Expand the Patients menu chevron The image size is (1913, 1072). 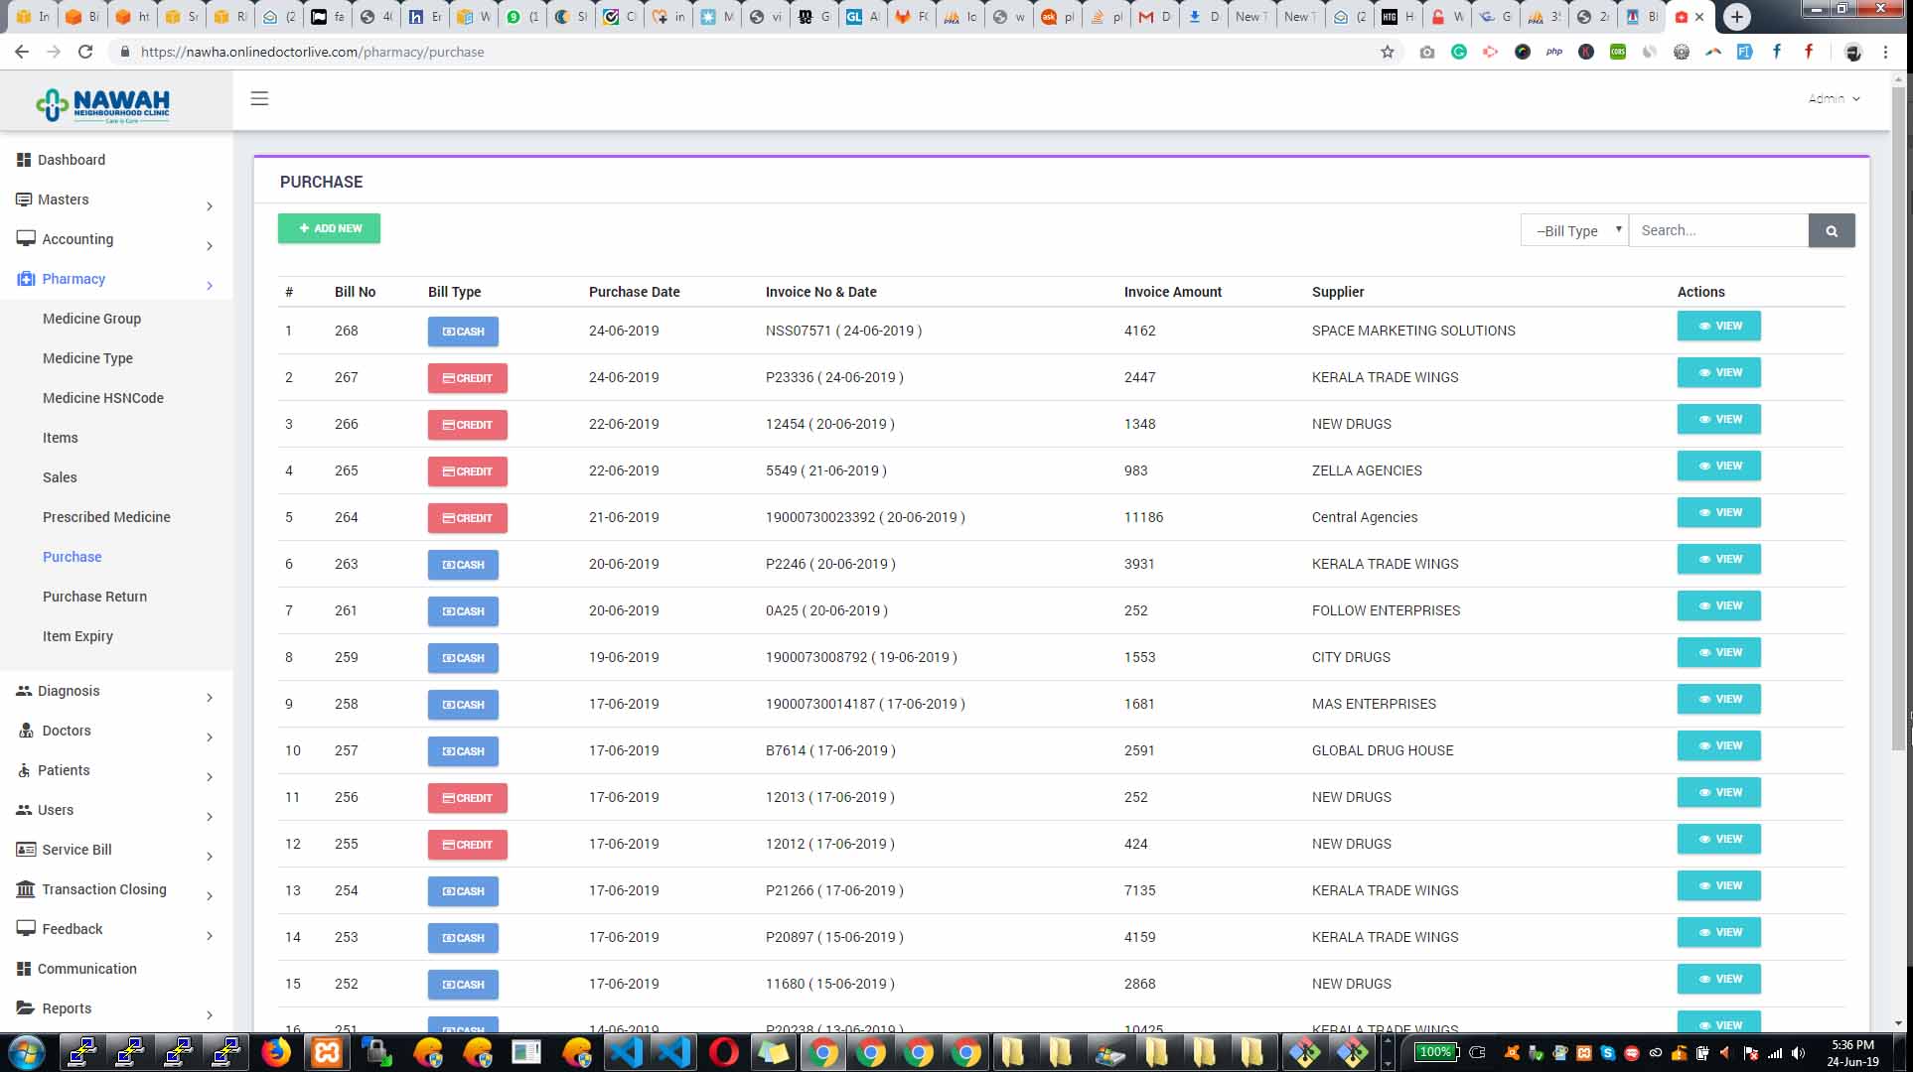pos(210,777)
